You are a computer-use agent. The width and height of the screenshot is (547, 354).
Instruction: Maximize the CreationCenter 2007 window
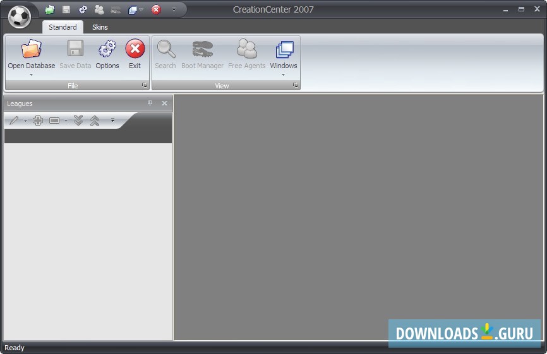point(521,9)
